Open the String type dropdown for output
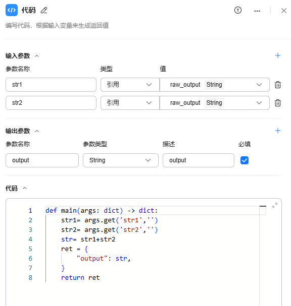 click(120, 160)
